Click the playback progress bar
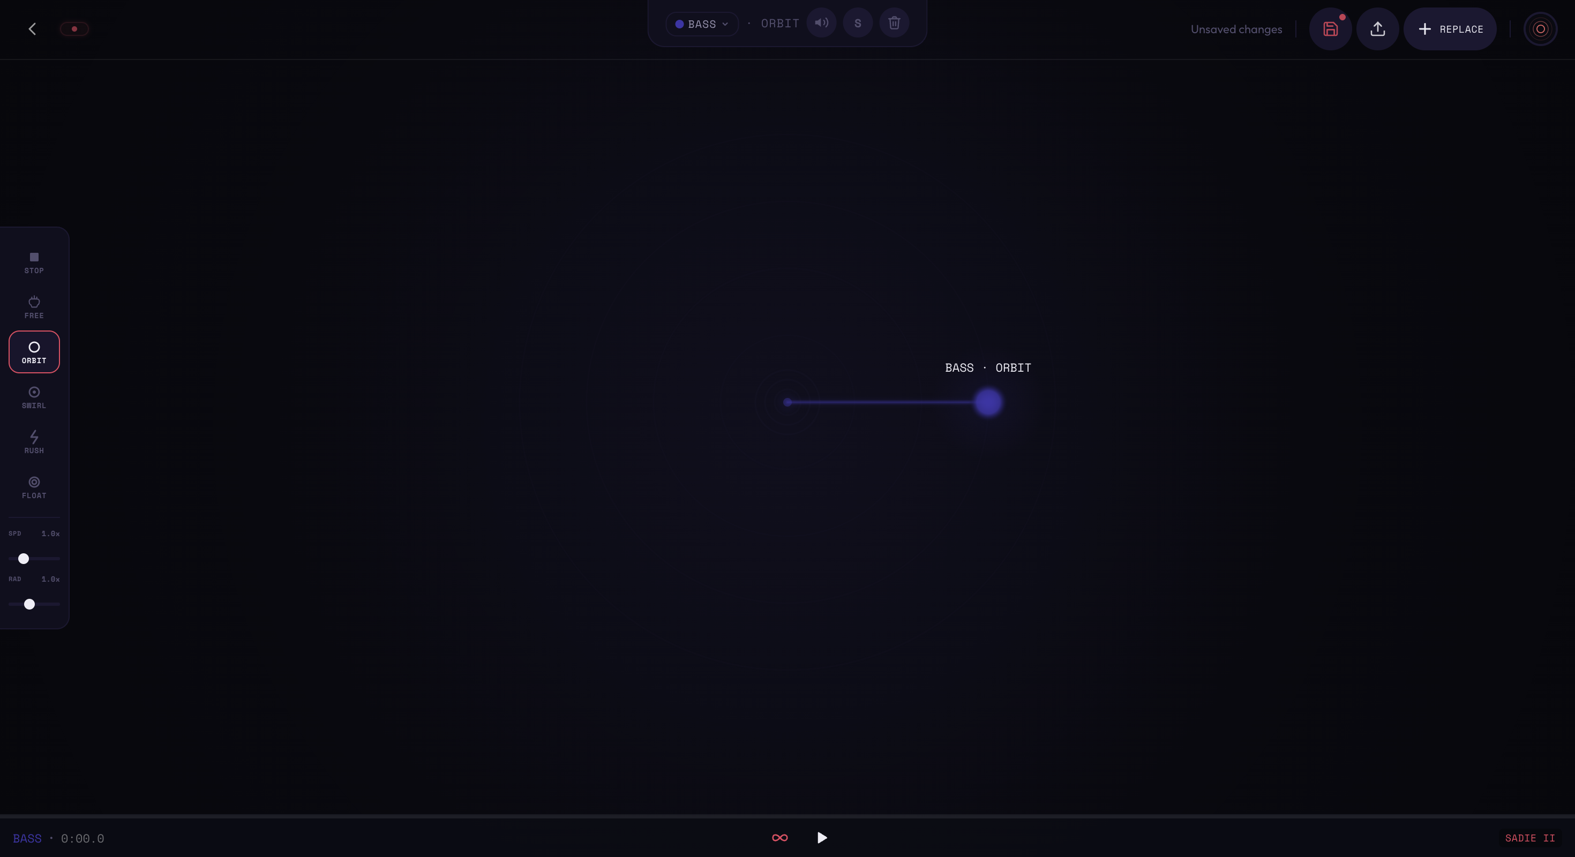The image size is (1575, 857). pos(787,816)
